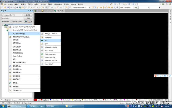Open the Window menu
Viewport: 172px width, 108px height.
coord(73,4)
